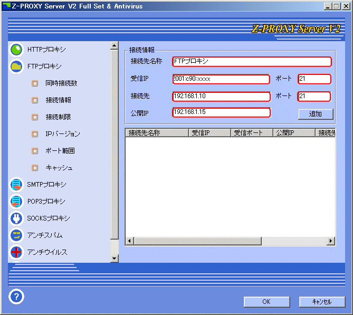Image resolution: width=353 pixels, height=315 pixels.
Task: Click the square icon beside キャッシュ
Action: click(35, 168)
